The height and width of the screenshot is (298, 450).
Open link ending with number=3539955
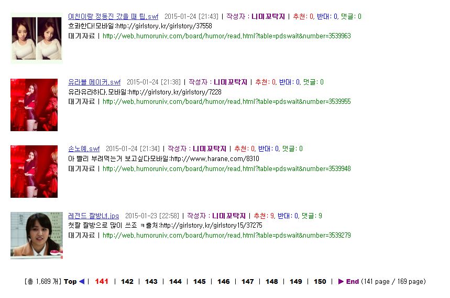click(227, 101)
